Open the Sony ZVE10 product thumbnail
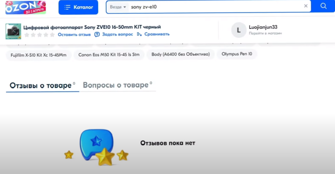The height and width of the screenshot is (174, 335). tap(13, 31)
